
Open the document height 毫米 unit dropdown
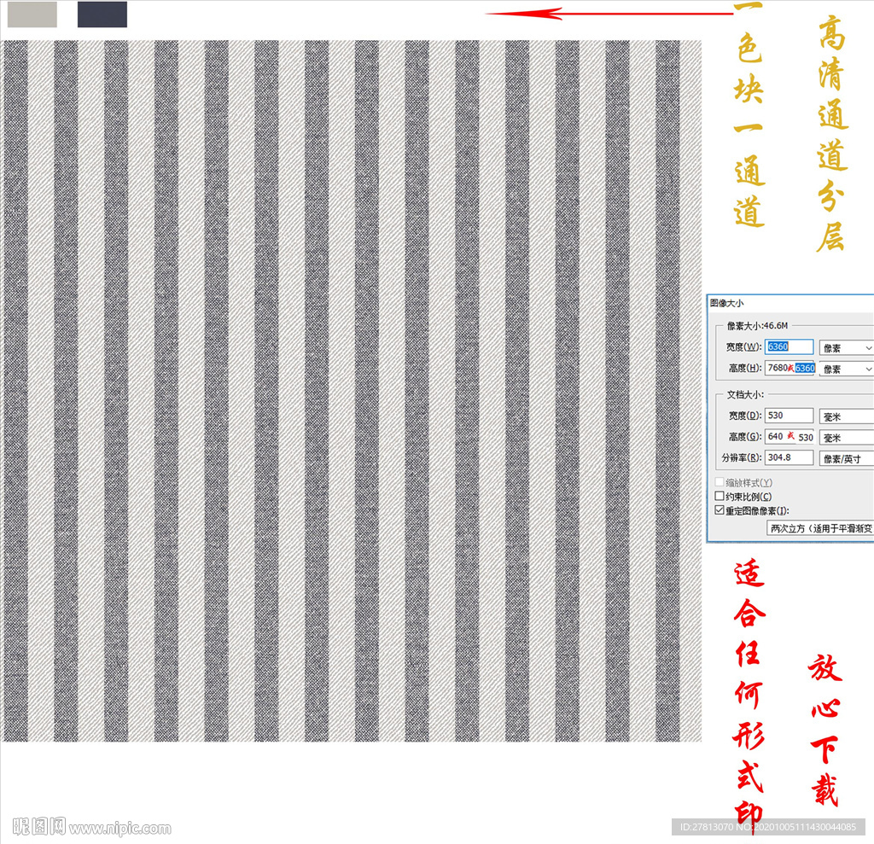(x=846, y=438)
